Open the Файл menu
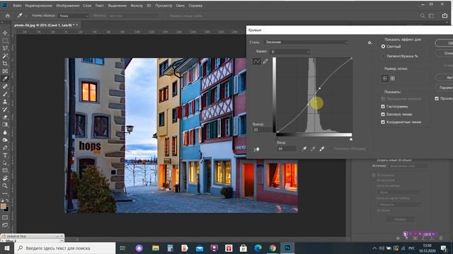 tap(17, 6)
